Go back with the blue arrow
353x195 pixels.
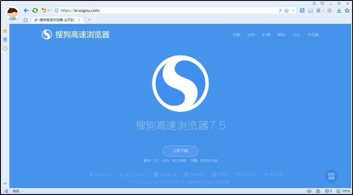pyautogui.click(x=27, y=10)
